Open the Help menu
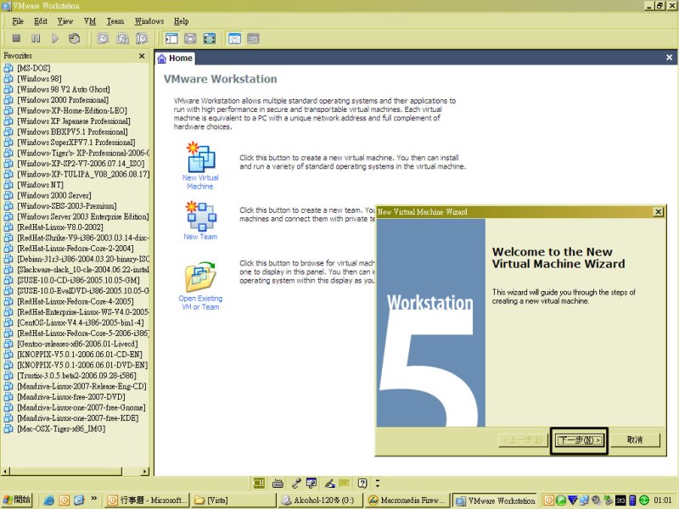The width and height of the screenshot is (679, 509). point(182,21)
